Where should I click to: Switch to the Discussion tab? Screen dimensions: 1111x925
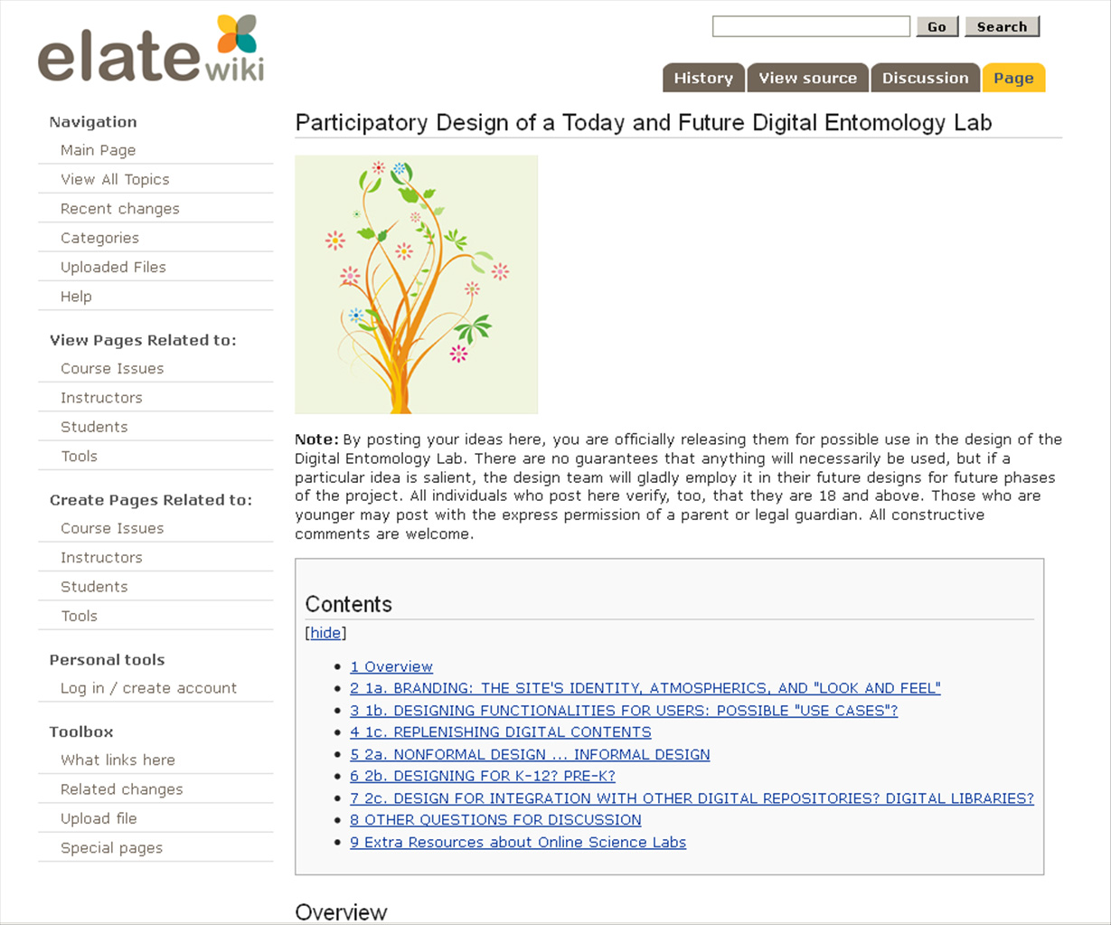[924, 78]
